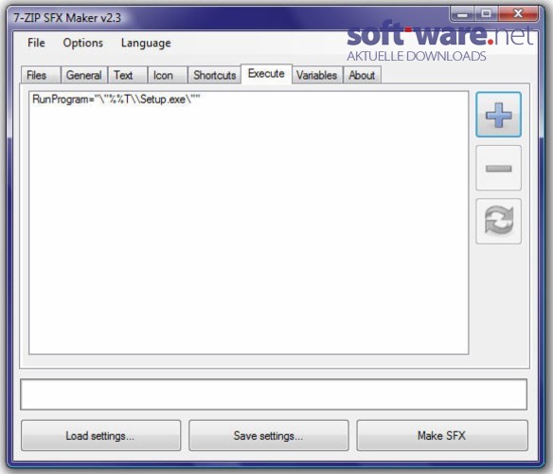
Task: Close the 7-ZIP SFX Maker window
Action: (518, 14)
